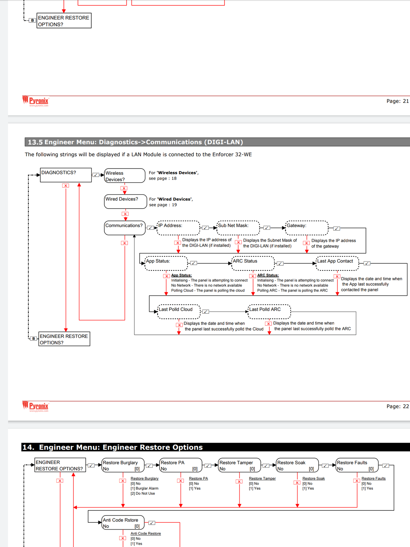Click the underlined ARC Status: description title
The height and width of the screenshot is (547, 410).
(268, 275)
